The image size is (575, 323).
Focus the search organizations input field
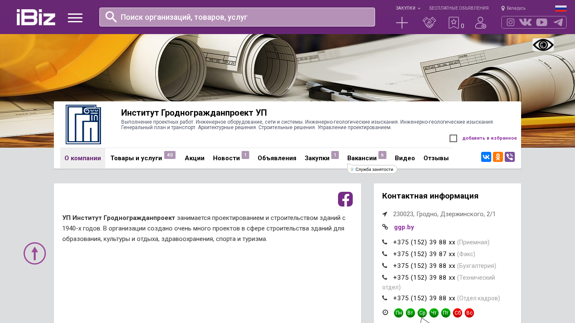237,17
